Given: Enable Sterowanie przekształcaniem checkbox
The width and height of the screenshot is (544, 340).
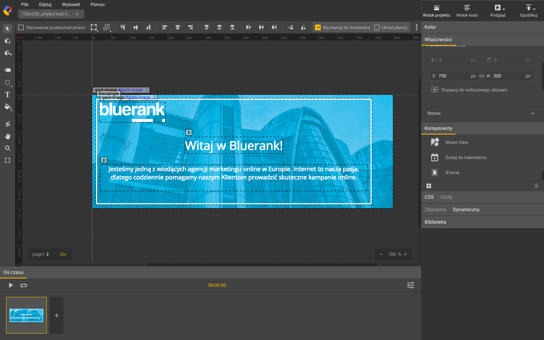Looking at the screenshot, I should [x=21, y=27].
